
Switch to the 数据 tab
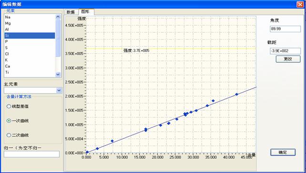pos(71,12)
